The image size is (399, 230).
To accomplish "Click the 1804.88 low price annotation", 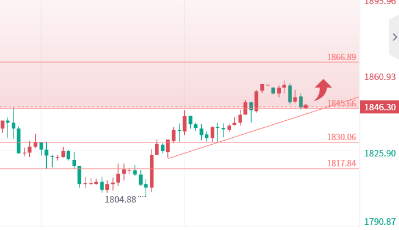I will tap(121, 200).
